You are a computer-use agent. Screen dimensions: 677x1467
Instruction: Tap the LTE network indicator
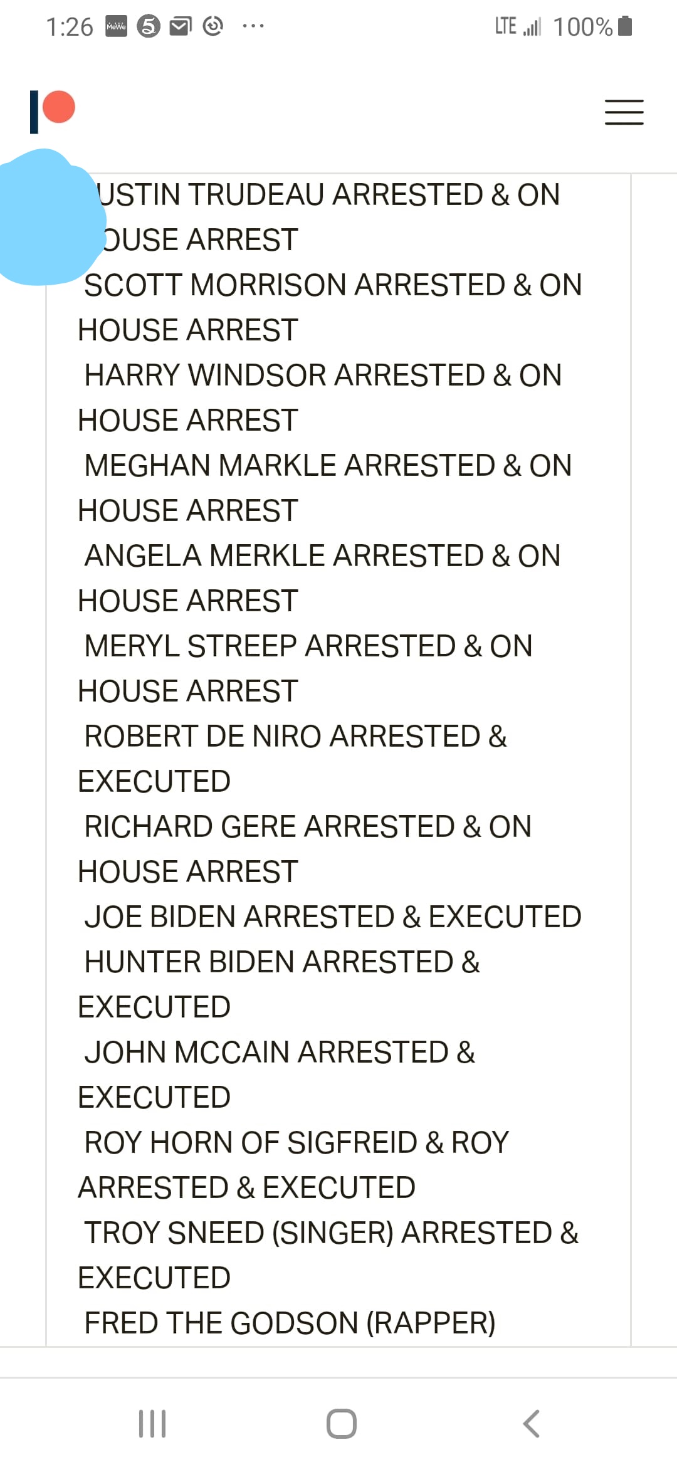pyautogui.click(x=505, y=26)
